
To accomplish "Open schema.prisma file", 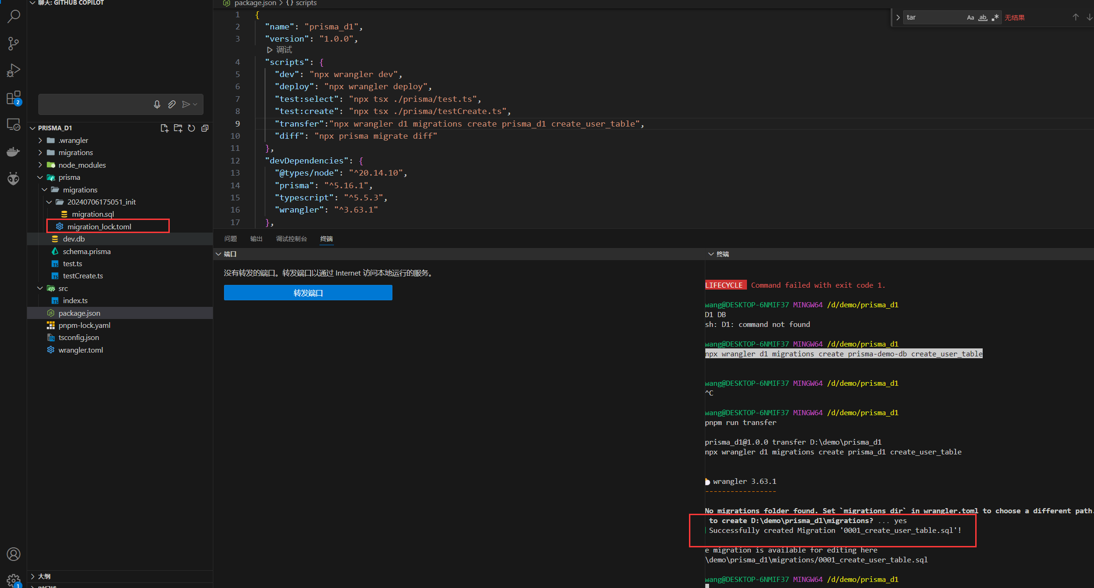I will [x=87, y=252].
